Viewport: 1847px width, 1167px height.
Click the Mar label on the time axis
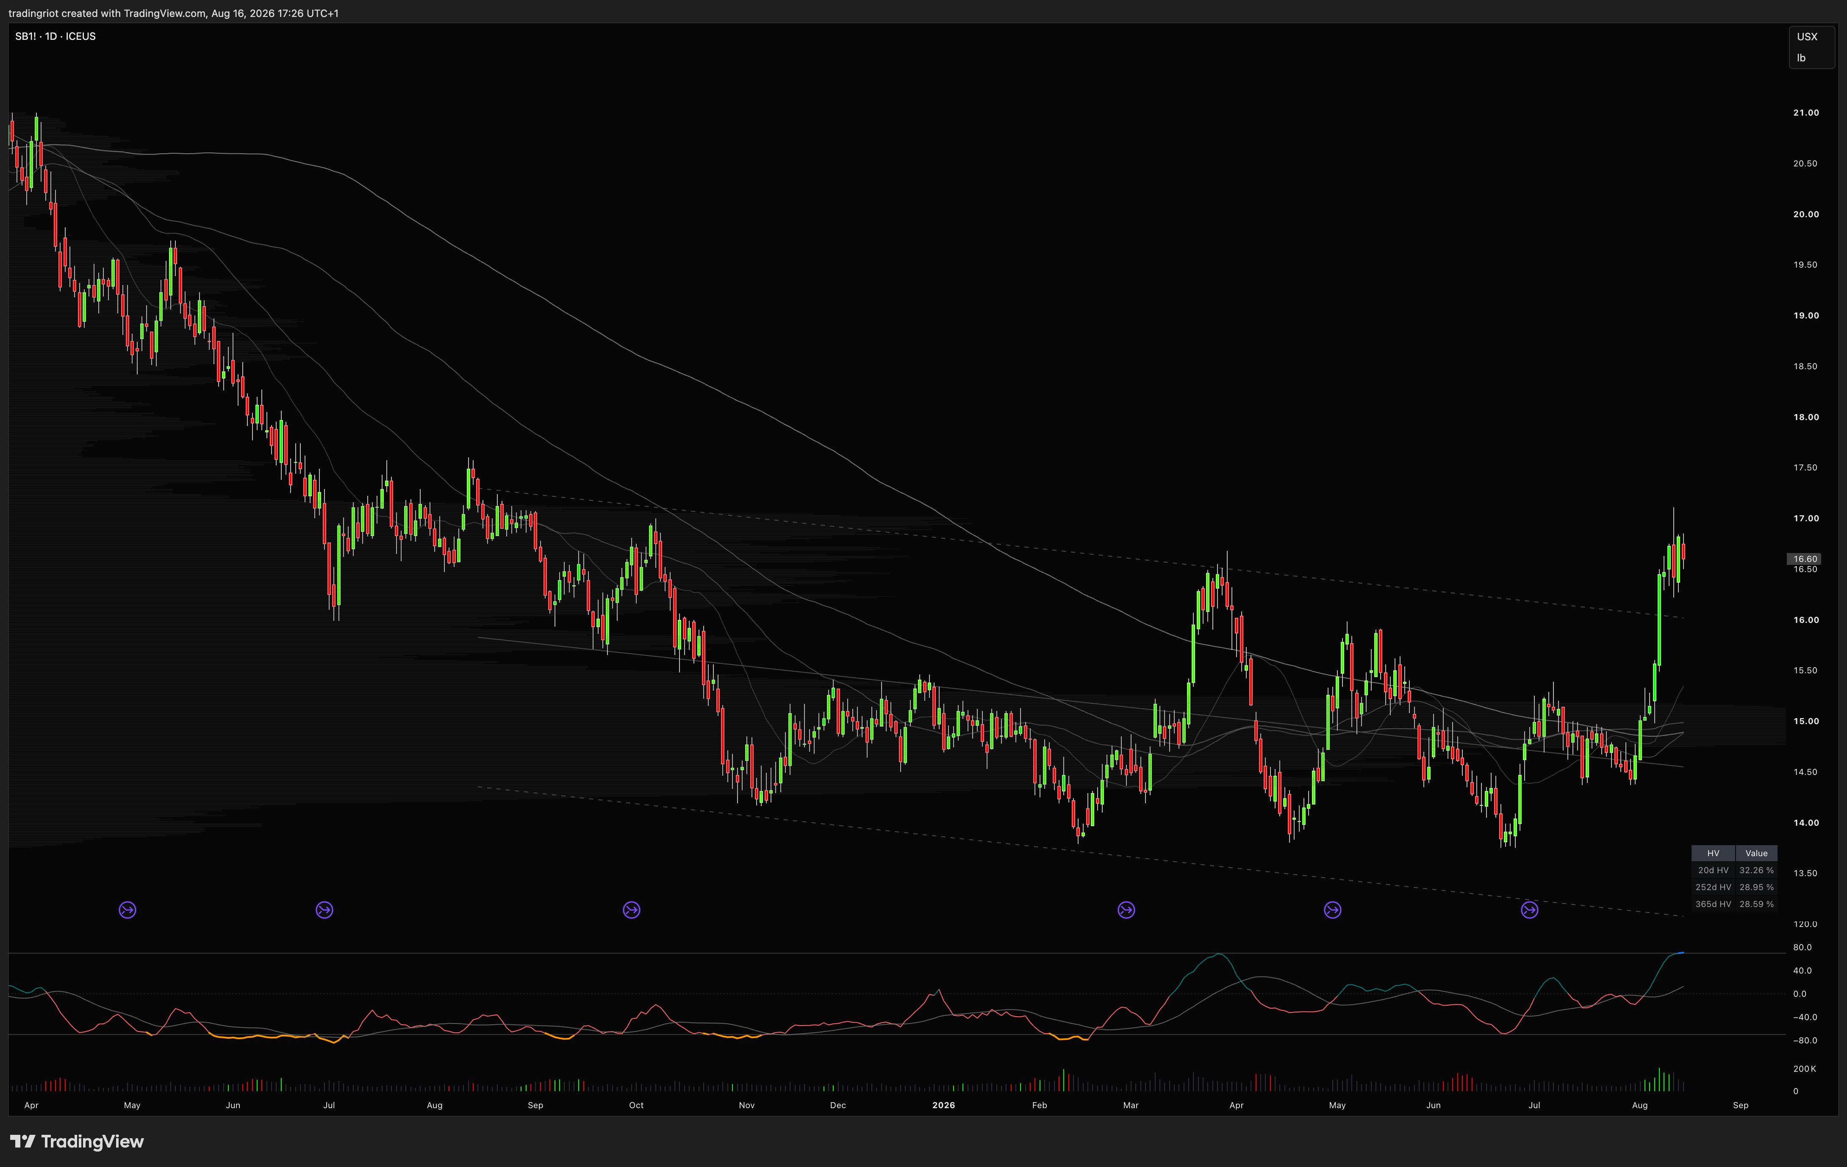pos(1131,1106)
